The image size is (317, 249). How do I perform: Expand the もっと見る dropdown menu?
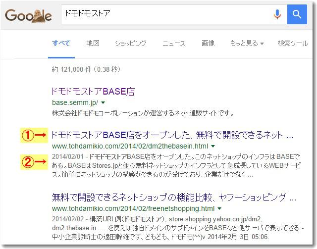click(247, 43)
